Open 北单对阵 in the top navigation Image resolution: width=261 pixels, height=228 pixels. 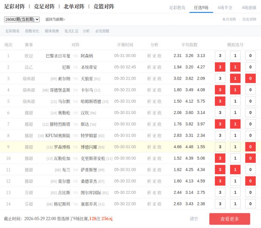74,7
